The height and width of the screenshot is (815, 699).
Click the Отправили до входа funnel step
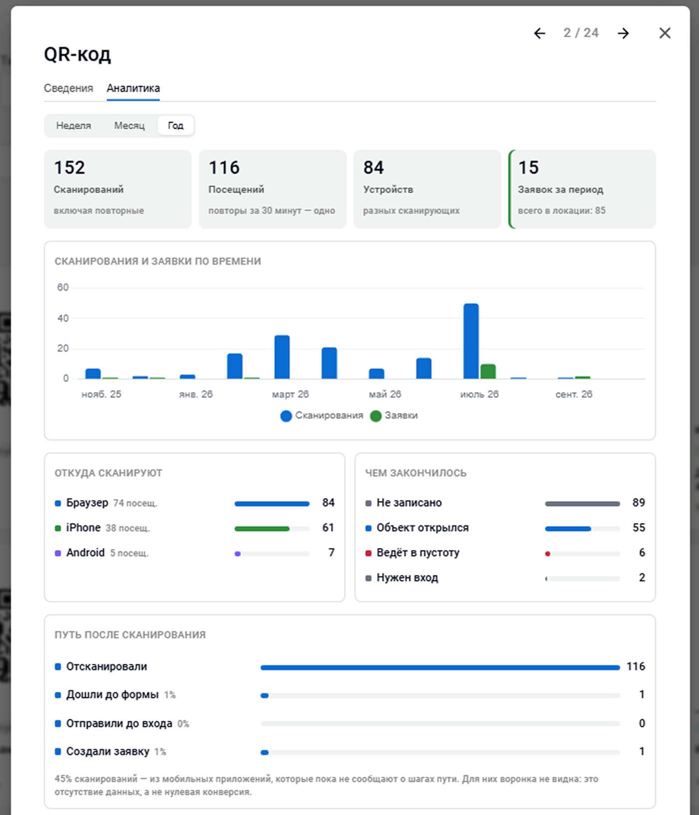[x=350, y=724]
